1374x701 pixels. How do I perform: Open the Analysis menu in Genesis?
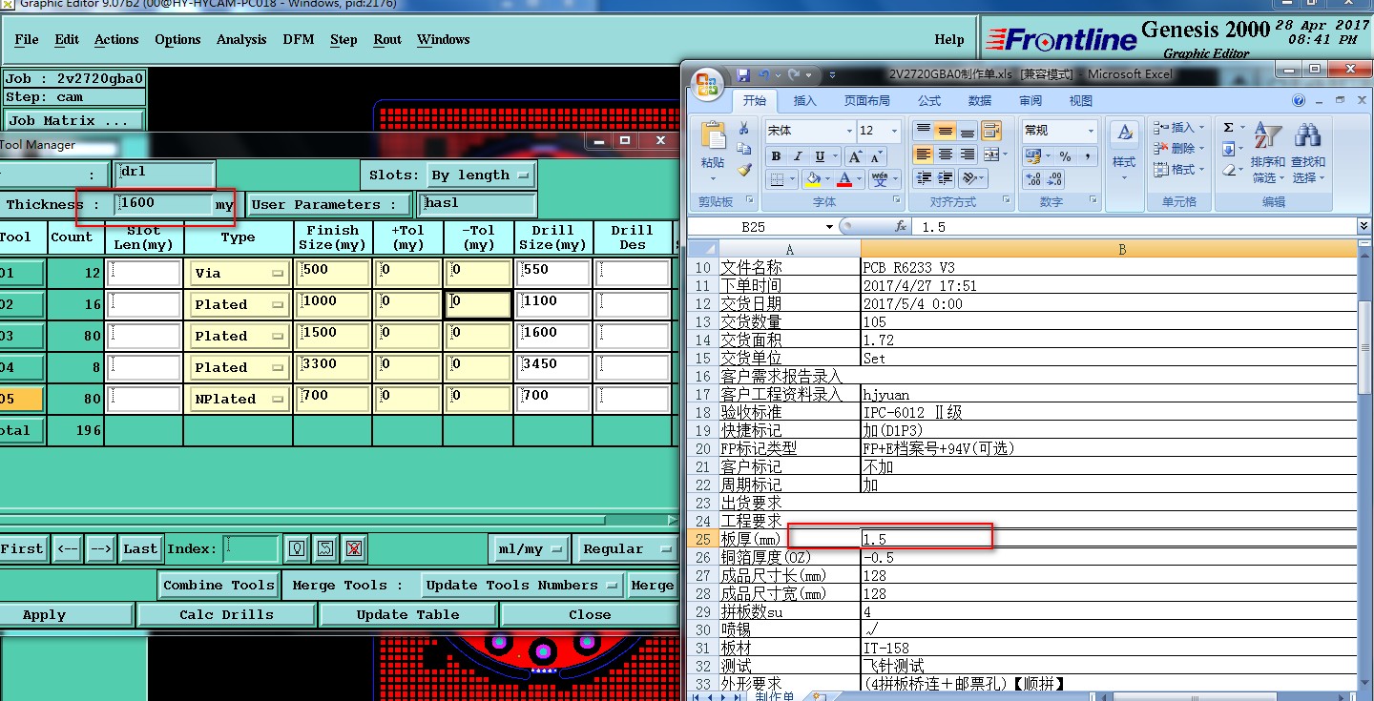pyautogui.click(x=241, y=40)
